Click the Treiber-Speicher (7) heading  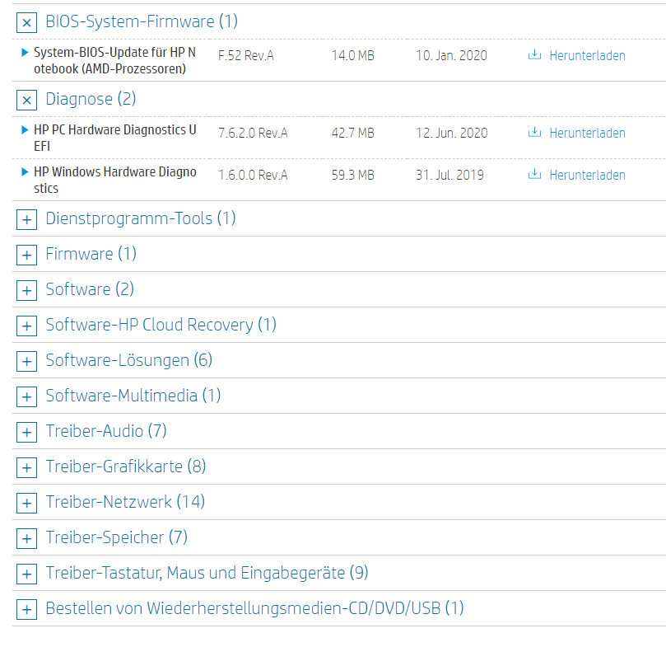pos(116,537)
